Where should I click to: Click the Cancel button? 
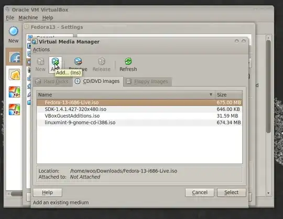pos(200,192)
